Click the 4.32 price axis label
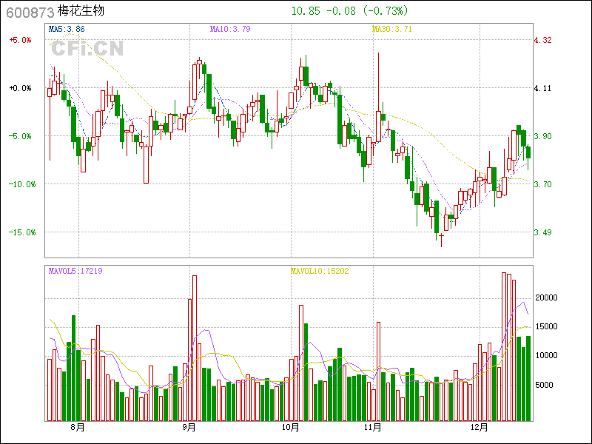Screen dimensions: 592x444 pos(543,40)
